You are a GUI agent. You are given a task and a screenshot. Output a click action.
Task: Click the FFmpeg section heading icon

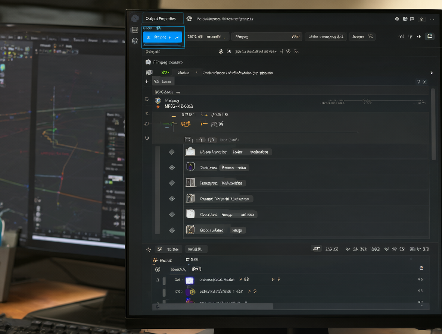[148, 62]
